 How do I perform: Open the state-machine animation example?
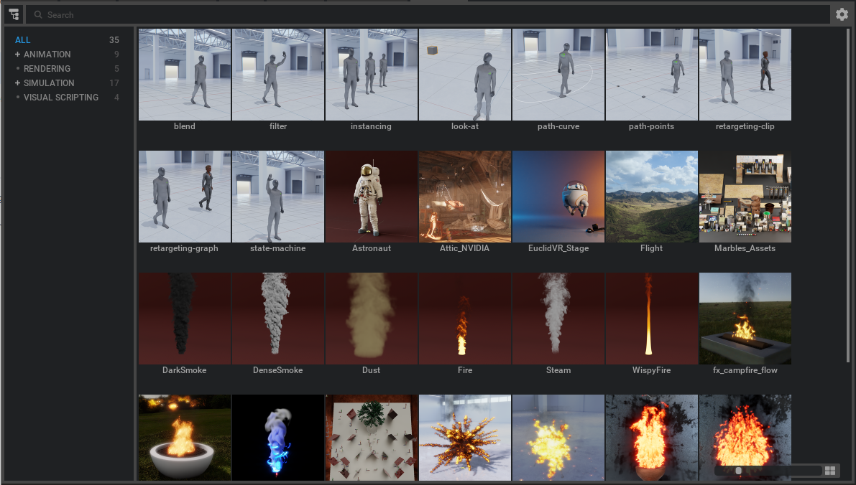tap(277, 196)
